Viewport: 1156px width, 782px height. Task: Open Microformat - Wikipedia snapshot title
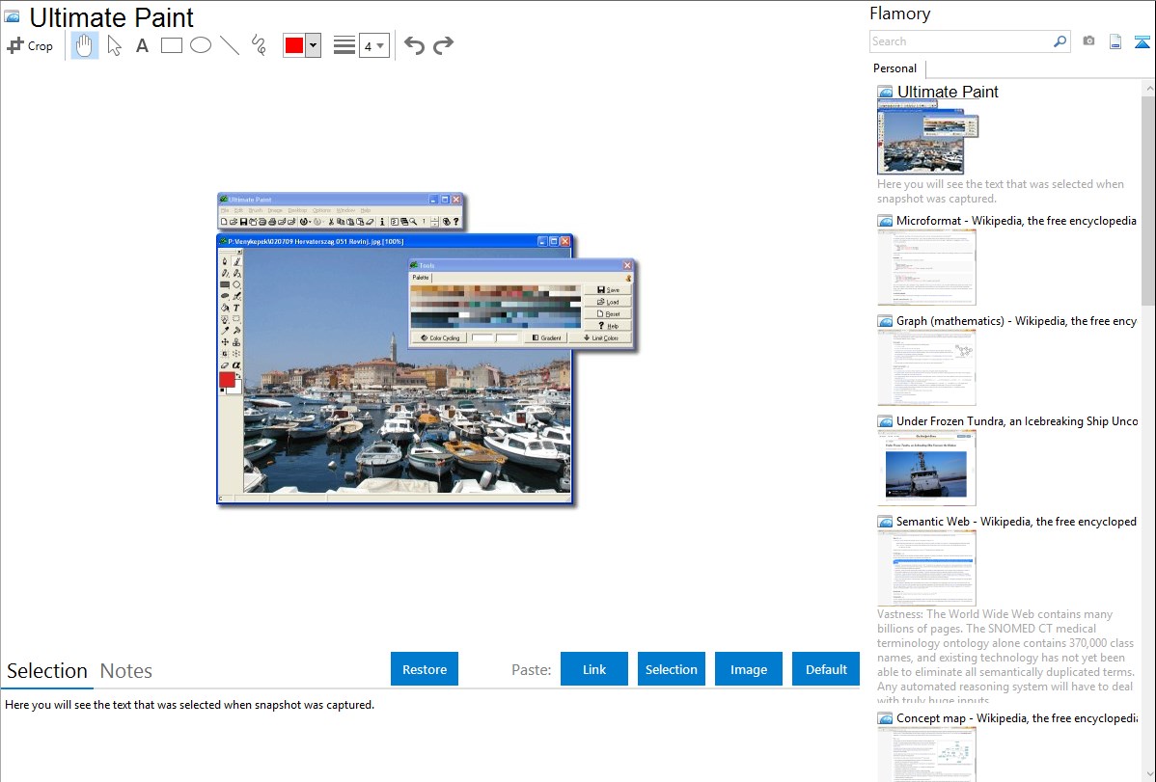tap(1016, 221)
